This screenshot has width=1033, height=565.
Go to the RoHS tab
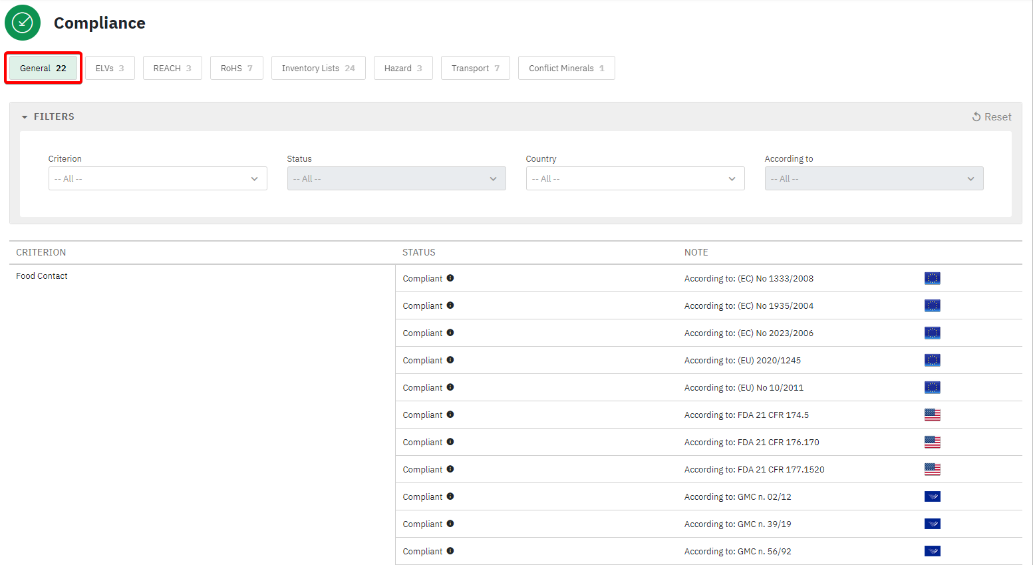[236, 68]
